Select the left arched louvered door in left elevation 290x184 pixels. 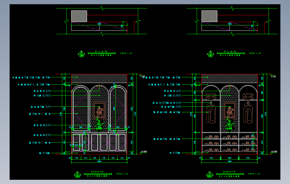[x=81, y=108]
